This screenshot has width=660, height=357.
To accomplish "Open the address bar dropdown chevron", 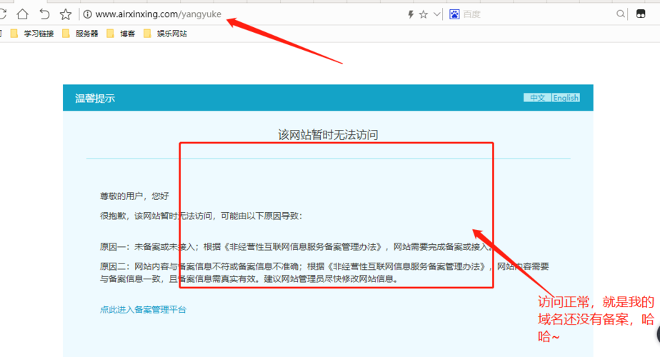I will click(437, 14).
